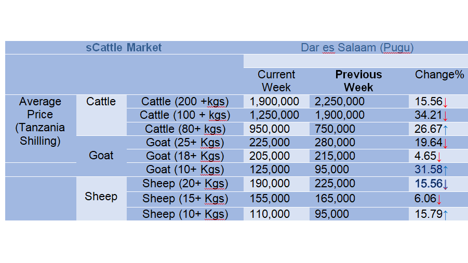Screen dimensions: 468x263
Task: Select the Change% column header
Action: coord(439,75)
